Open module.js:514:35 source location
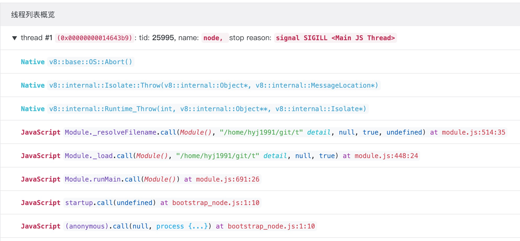The height and width of the screenshot is (241, 520). tap(473, 132)
